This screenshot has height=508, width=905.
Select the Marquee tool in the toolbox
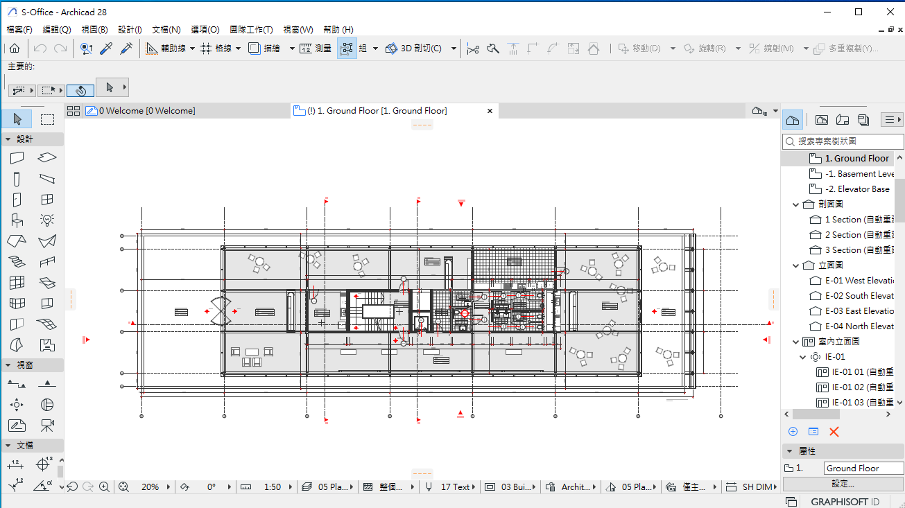[47, 119]
